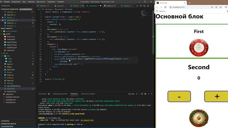Open the Терминал menu in menu bar

51,2
